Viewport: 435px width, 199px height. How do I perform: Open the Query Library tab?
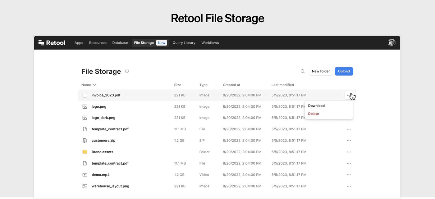coord(184,43)
